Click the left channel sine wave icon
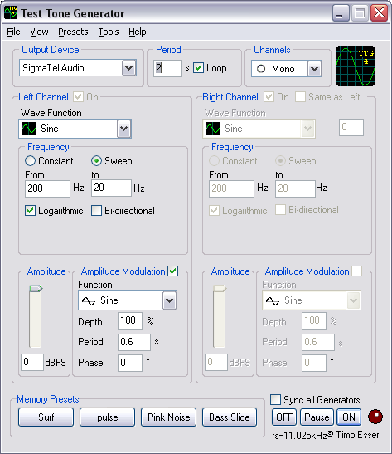 (x=29, y=129)
